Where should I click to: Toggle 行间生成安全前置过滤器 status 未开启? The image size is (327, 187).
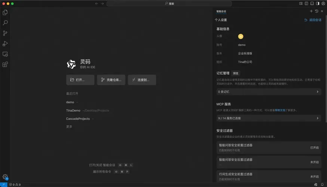(314, 177)
